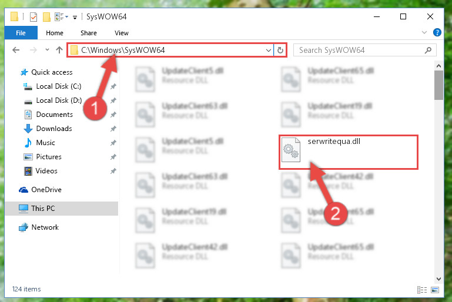
Task: Switch to large thumbnails view icon
Action: coord(435,290)
